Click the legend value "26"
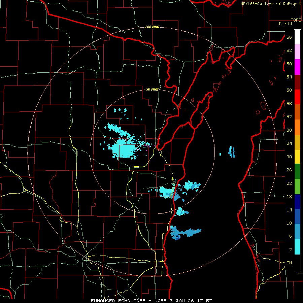Viewport: 303px width, 303px height. point(289,170)
